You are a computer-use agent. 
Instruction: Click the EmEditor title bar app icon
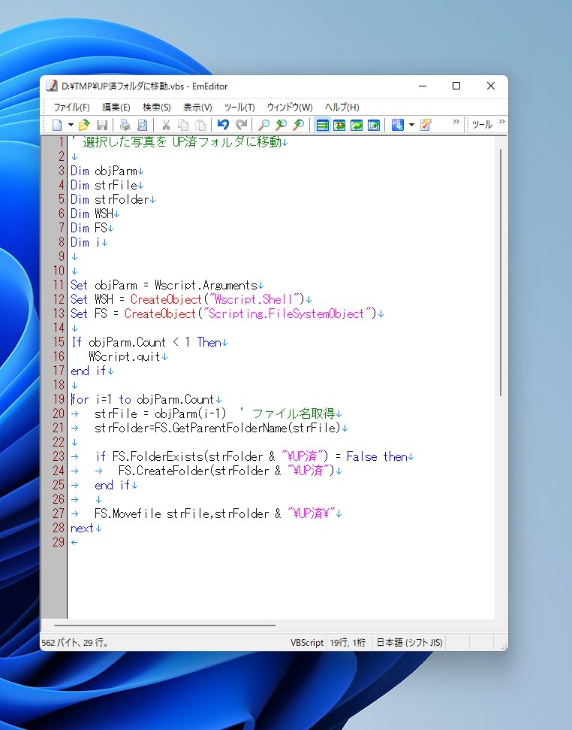coord(52,86)
